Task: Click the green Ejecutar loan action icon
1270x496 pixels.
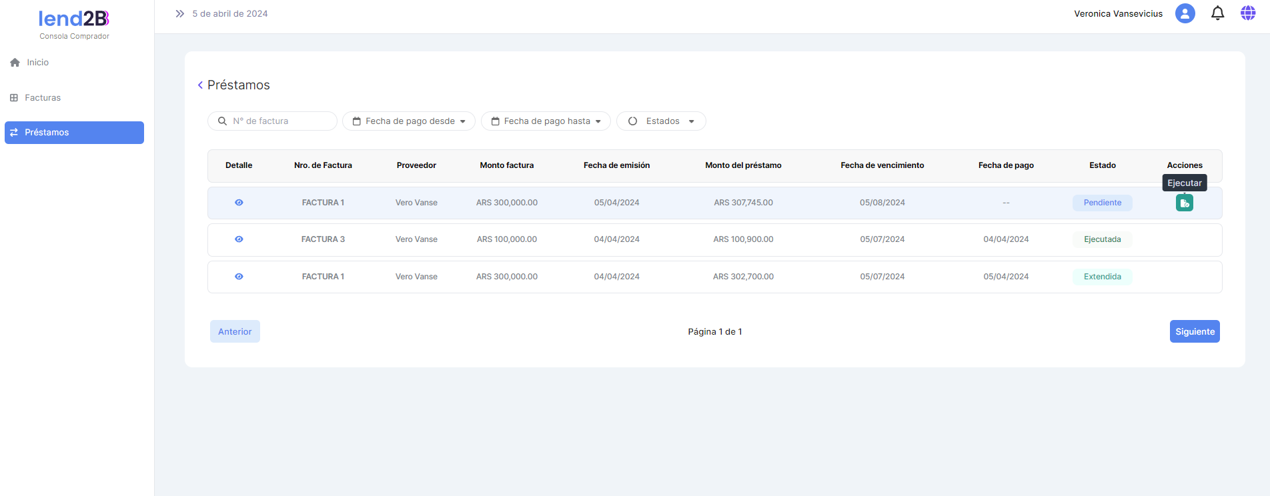Action: [x=1184, y=203]
